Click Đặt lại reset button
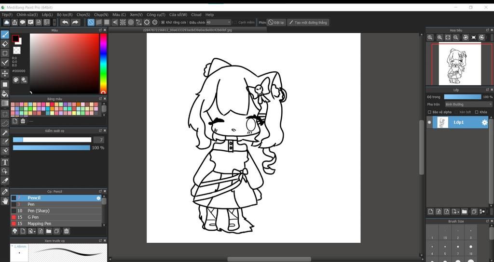 point(276,22)
